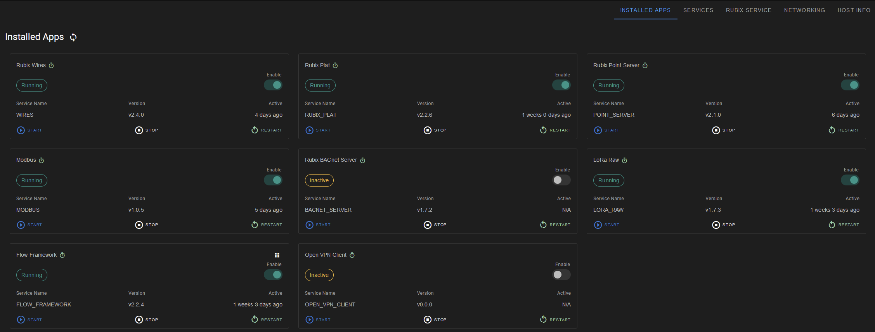Disable the Flow Framework Enable toggle

click(273, 275)
